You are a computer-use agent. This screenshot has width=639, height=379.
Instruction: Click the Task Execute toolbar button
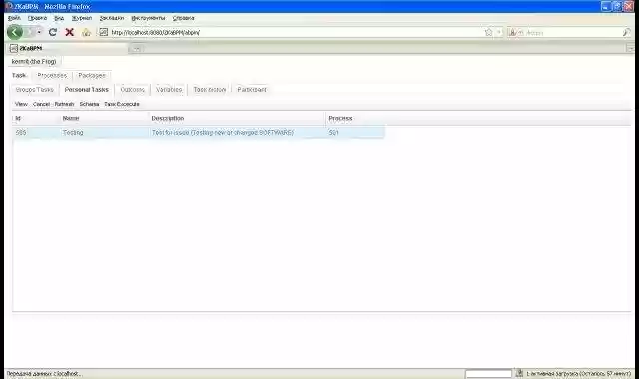(122, 104)
